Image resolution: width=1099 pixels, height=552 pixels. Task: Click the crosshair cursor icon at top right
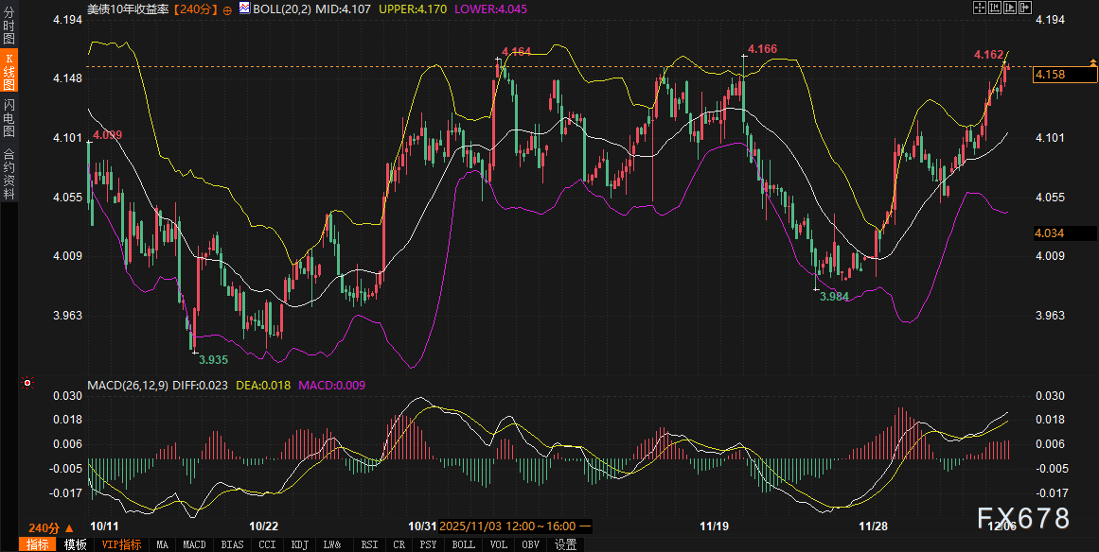click(982, 8)
